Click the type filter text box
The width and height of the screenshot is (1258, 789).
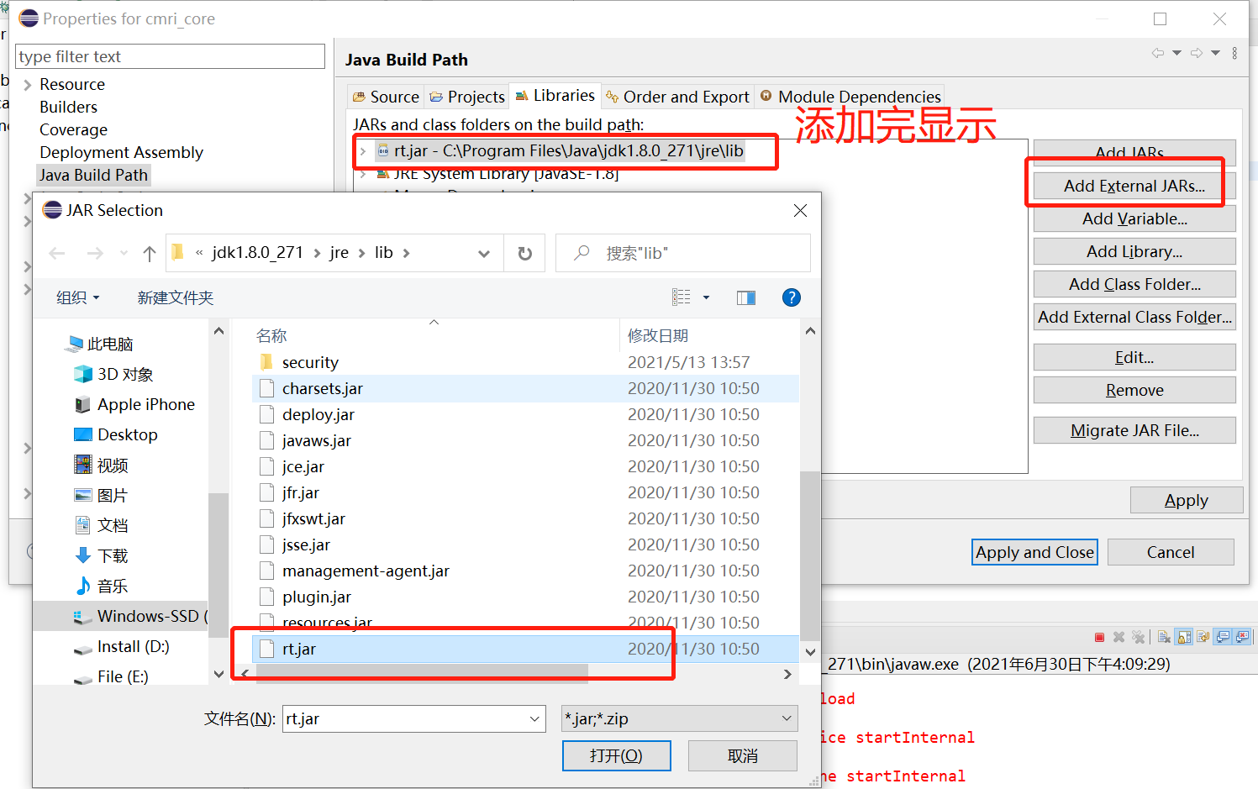pyautogui.click(x=169, y=55)
